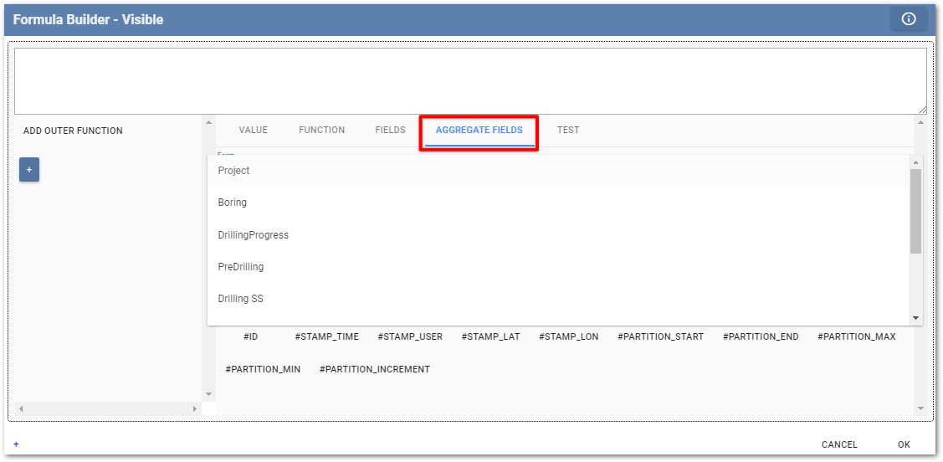The width and height of the screenshot is (943, 462).
Task: Click inside the formula text area
Action: [470, 81]
